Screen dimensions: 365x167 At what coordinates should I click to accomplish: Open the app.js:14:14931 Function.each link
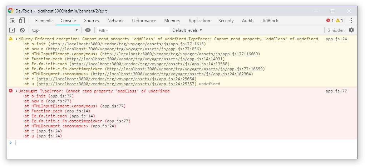coord(144,59)
